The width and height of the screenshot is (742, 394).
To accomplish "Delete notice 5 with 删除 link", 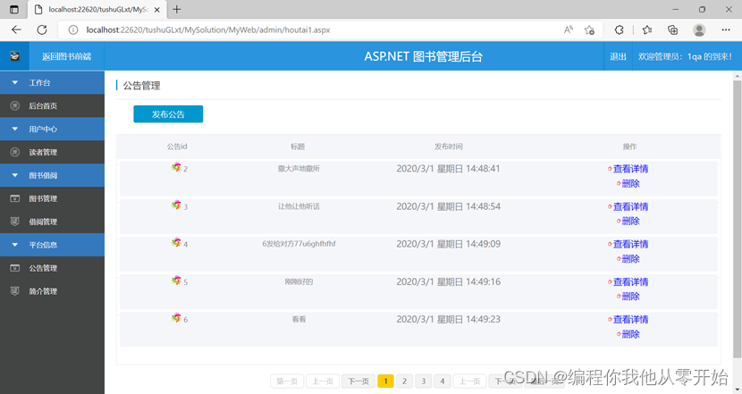I will (630, 296).
